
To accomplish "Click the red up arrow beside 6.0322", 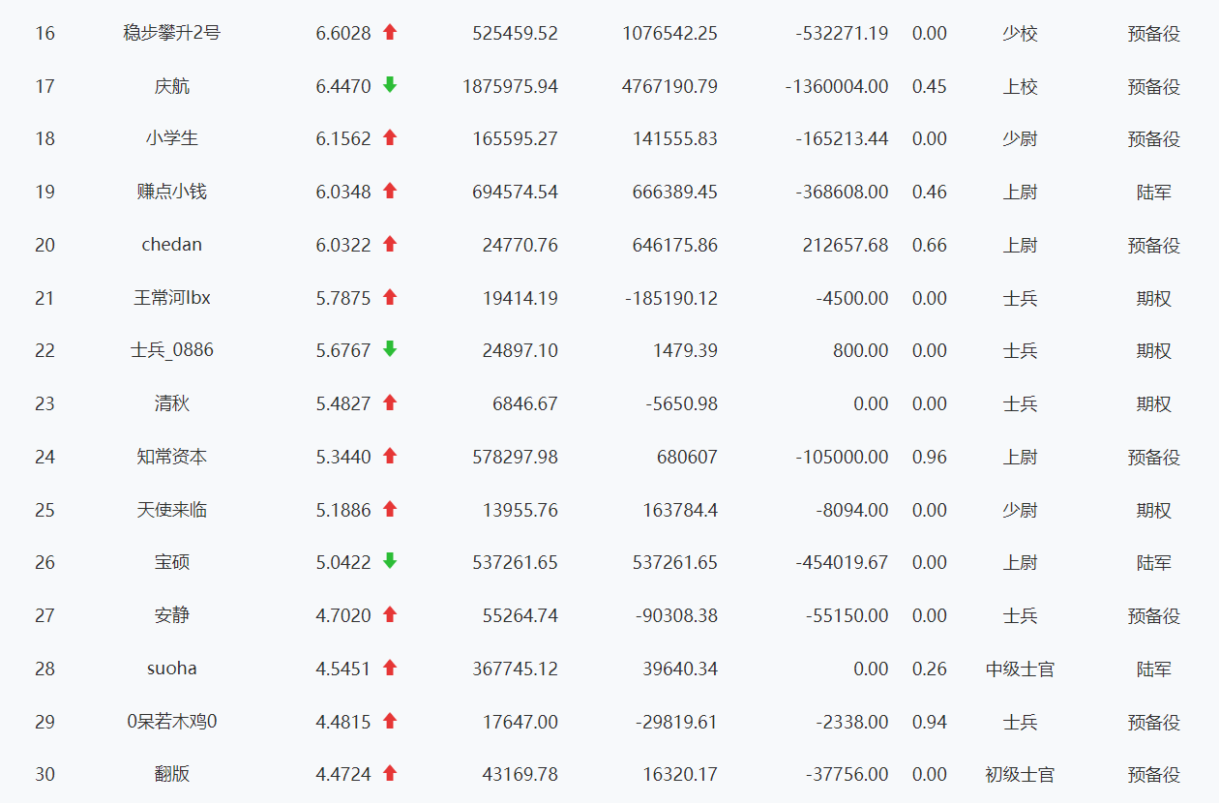I will click(390, 244).
